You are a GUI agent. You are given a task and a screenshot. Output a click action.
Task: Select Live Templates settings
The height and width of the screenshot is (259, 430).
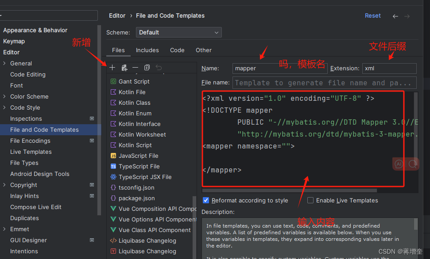pyautogui.click(x=31, y=152)
